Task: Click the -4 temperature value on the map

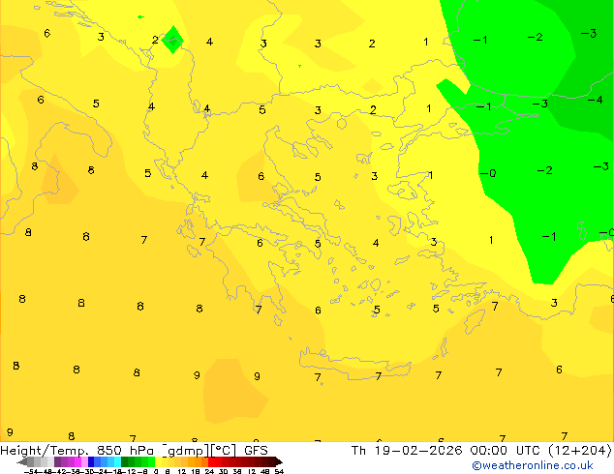Action: [x=595, y=100]
